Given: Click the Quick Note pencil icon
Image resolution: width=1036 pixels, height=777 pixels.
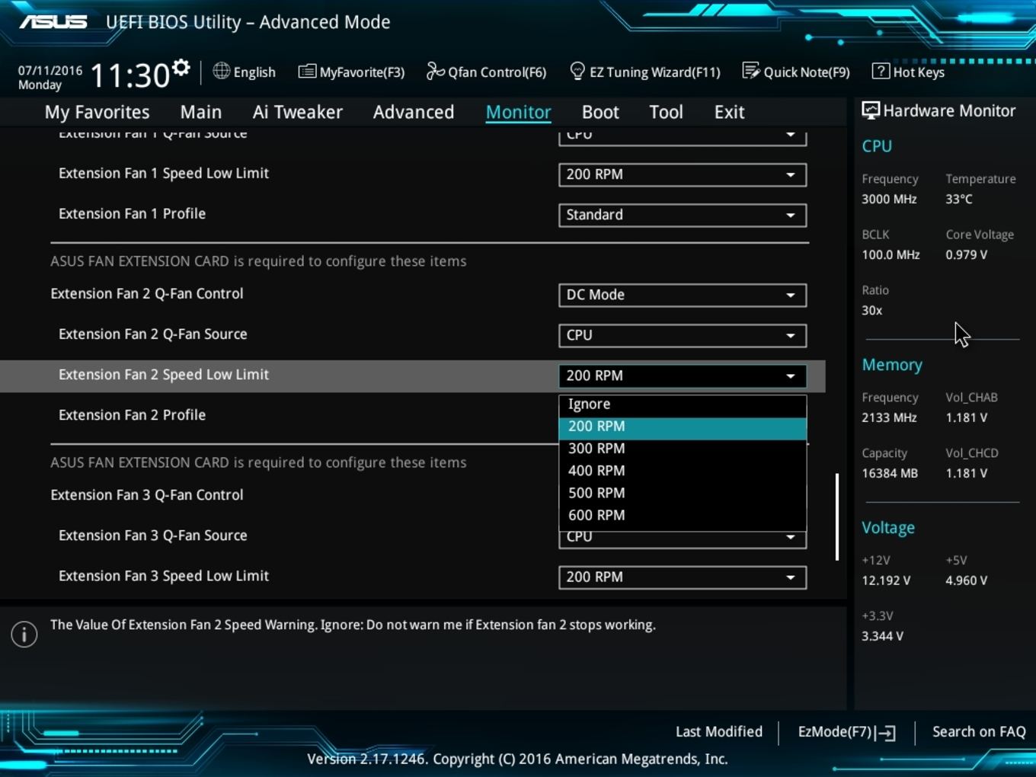Looking at the screenshot, I should tap(751, 71).
